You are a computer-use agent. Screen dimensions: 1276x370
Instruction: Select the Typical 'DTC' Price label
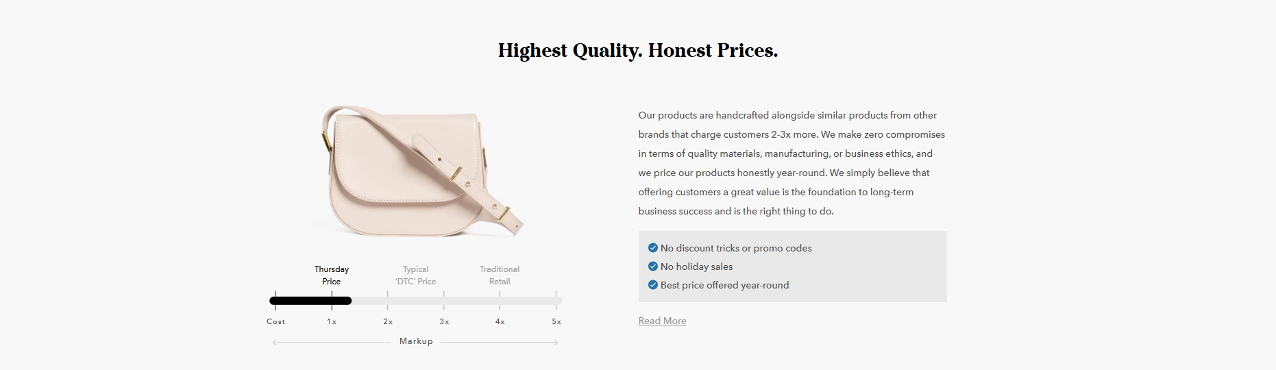pyautogui.click(x=415, y=275)
